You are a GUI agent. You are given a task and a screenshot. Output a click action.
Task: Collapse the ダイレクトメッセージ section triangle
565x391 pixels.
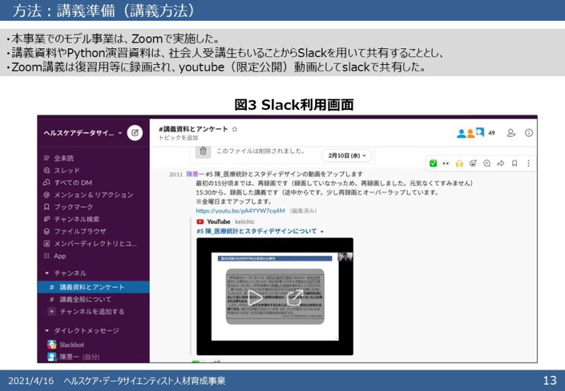click(46, 331)
